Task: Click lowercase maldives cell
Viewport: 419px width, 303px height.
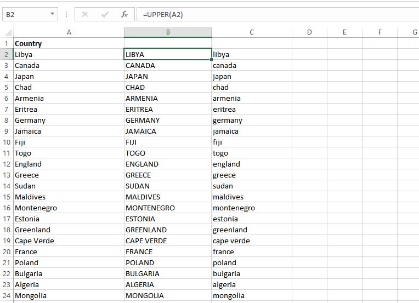Action: coord(252,197)
